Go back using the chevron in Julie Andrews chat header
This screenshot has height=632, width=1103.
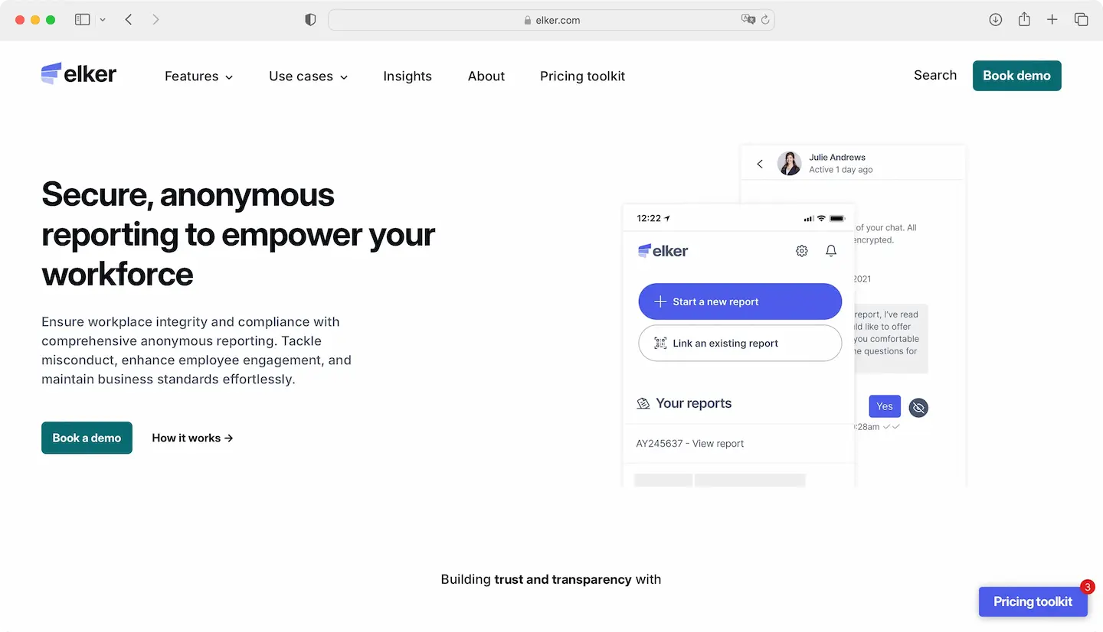point(759,164)
